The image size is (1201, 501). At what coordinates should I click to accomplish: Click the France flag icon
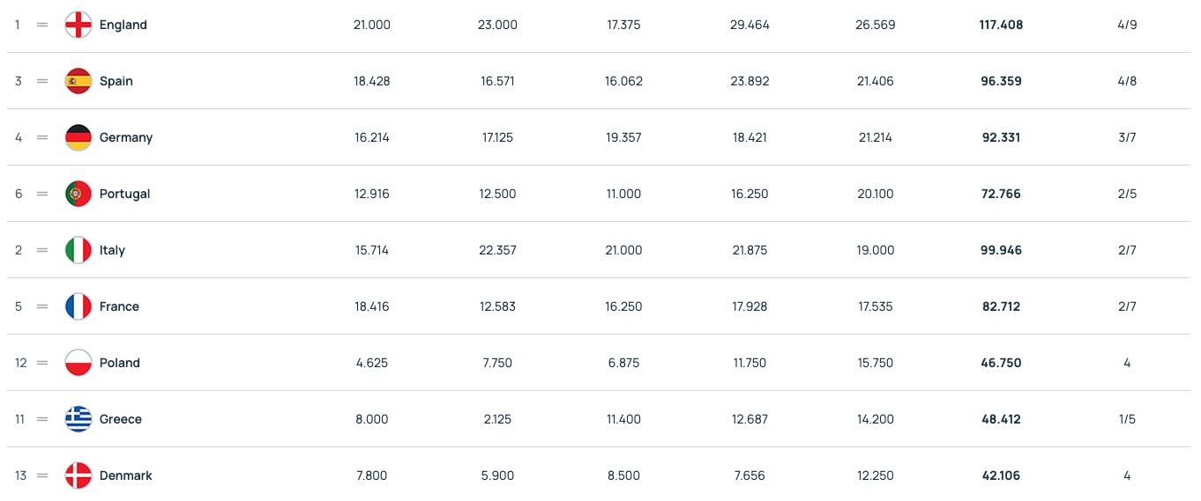point(78,306)
